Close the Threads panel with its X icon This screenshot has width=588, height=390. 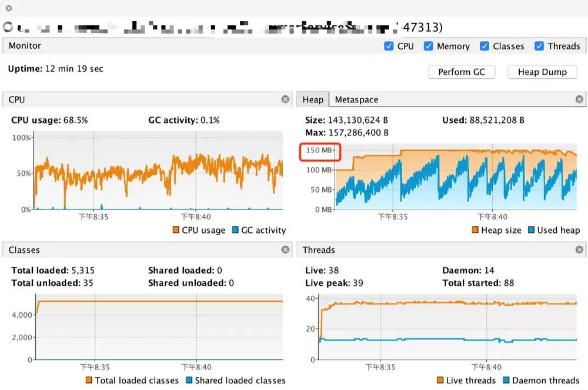(x=579, y=249)
